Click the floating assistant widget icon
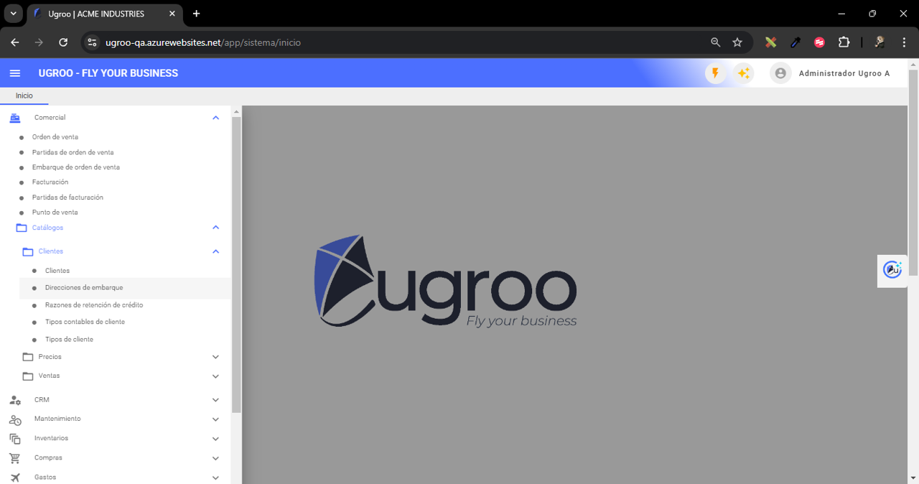919x484 pixels. pos(892,269)
